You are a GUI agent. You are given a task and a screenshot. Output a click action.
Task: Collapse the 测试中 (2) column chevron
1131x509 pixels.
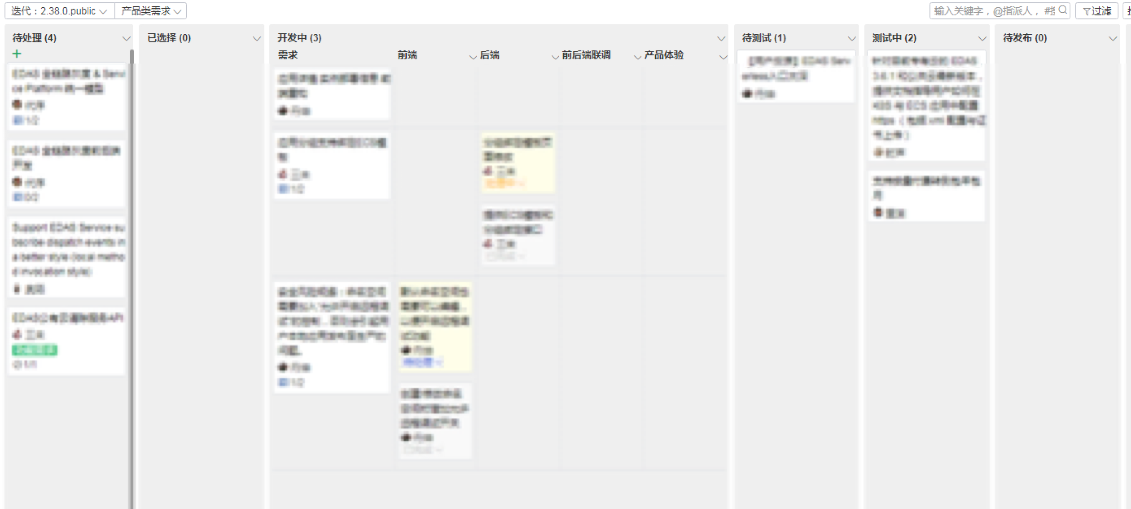coord(982,38)
